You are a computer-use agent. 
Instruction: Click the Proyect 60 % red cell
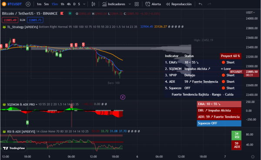[x=231, y=56]
